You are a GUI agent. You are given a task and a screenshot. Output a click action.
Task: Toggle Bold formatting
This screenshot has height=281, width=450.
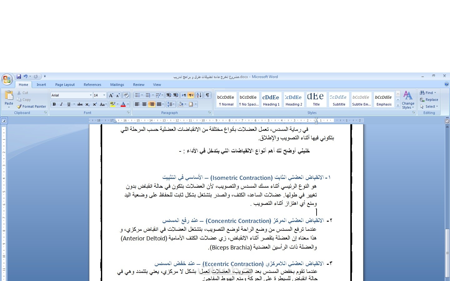[x=54, y=104]
